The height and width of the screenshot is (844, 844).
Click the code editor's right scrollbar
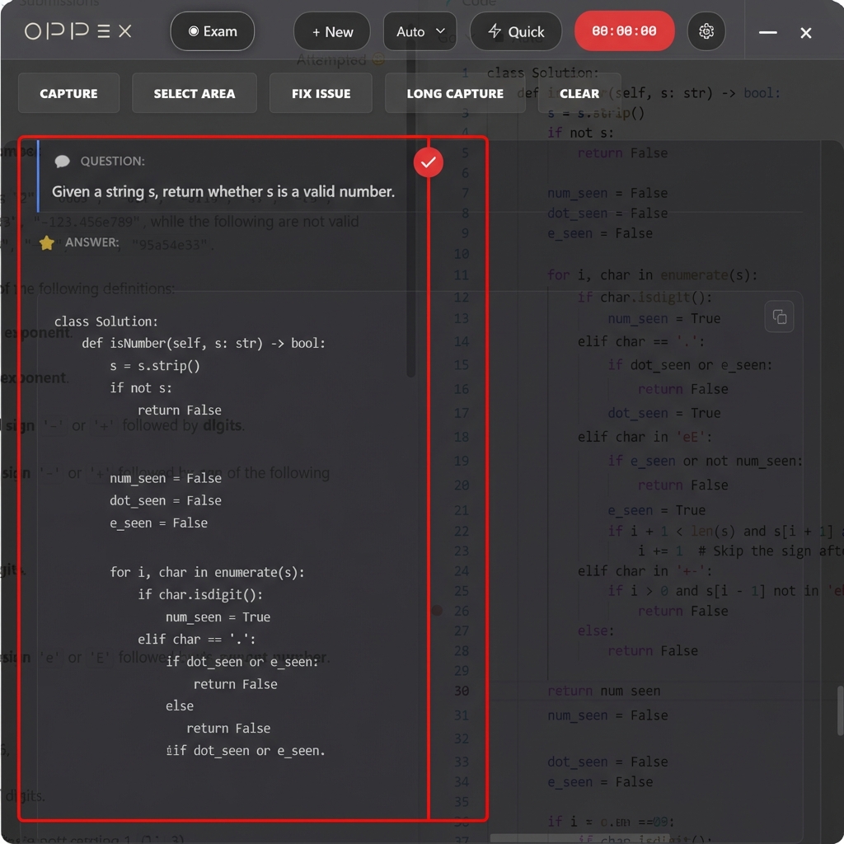click(x=839, y=709)
